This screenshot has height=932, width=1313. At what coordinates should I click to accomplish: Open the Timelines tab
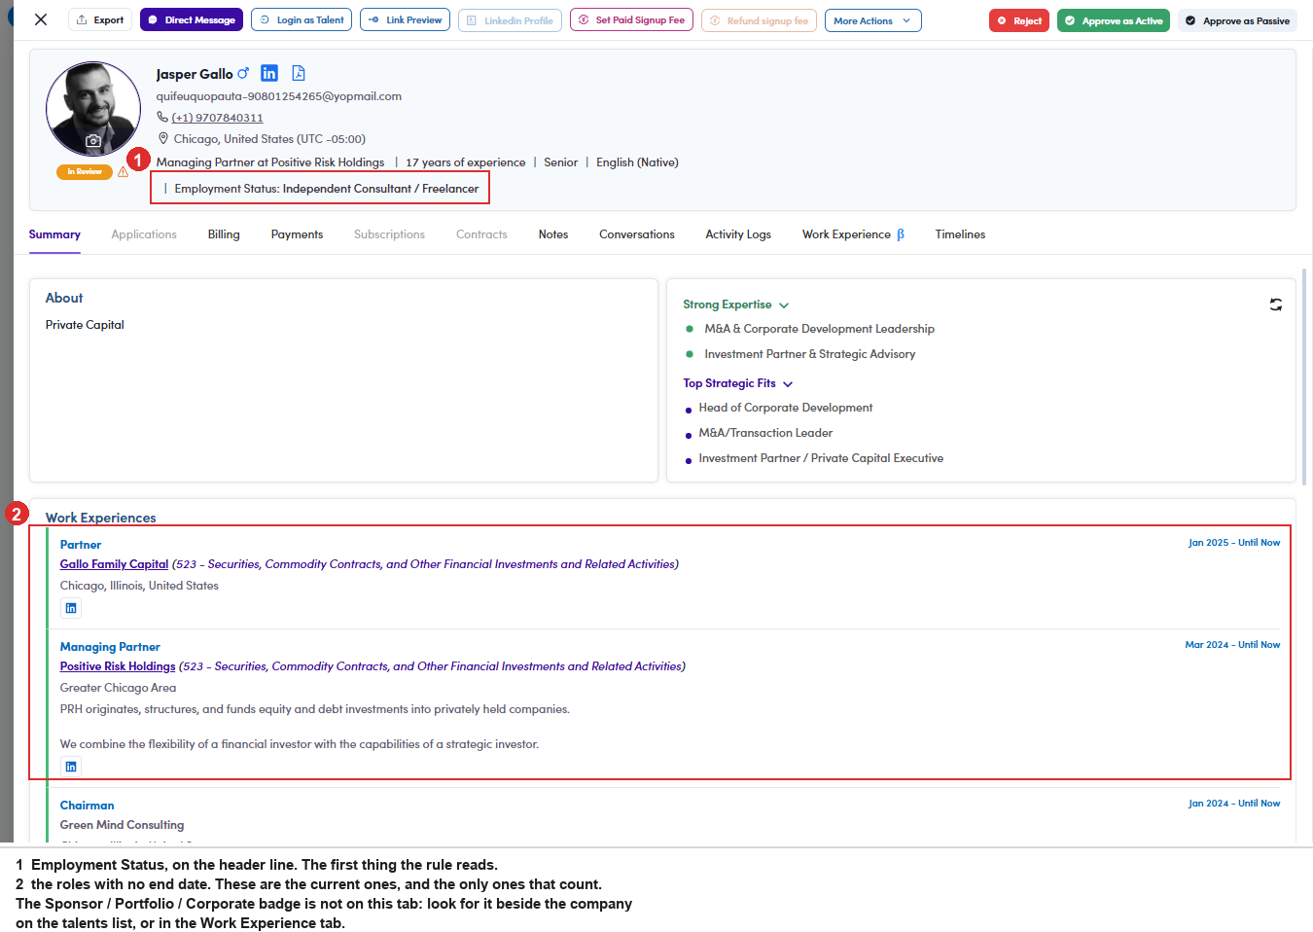(960, 234)
